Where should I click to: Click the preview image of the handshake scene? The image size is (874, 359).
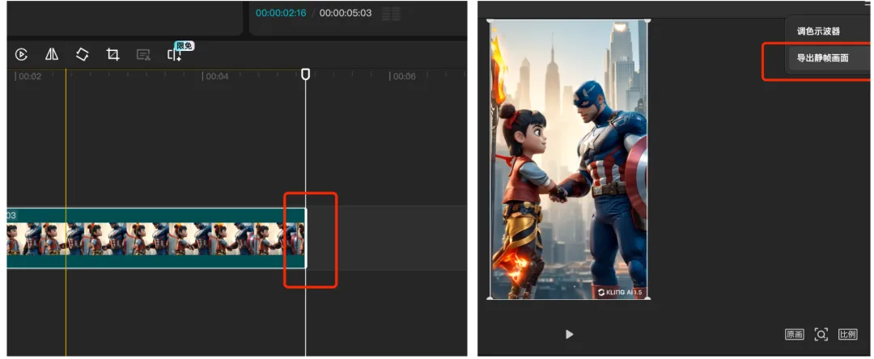click(569, 162)
